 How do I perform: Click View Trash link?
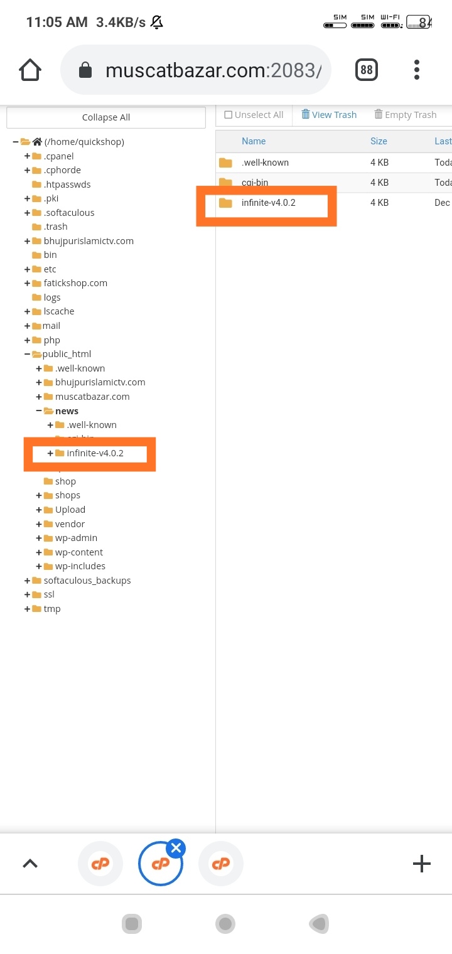click(x=329, y=115)
